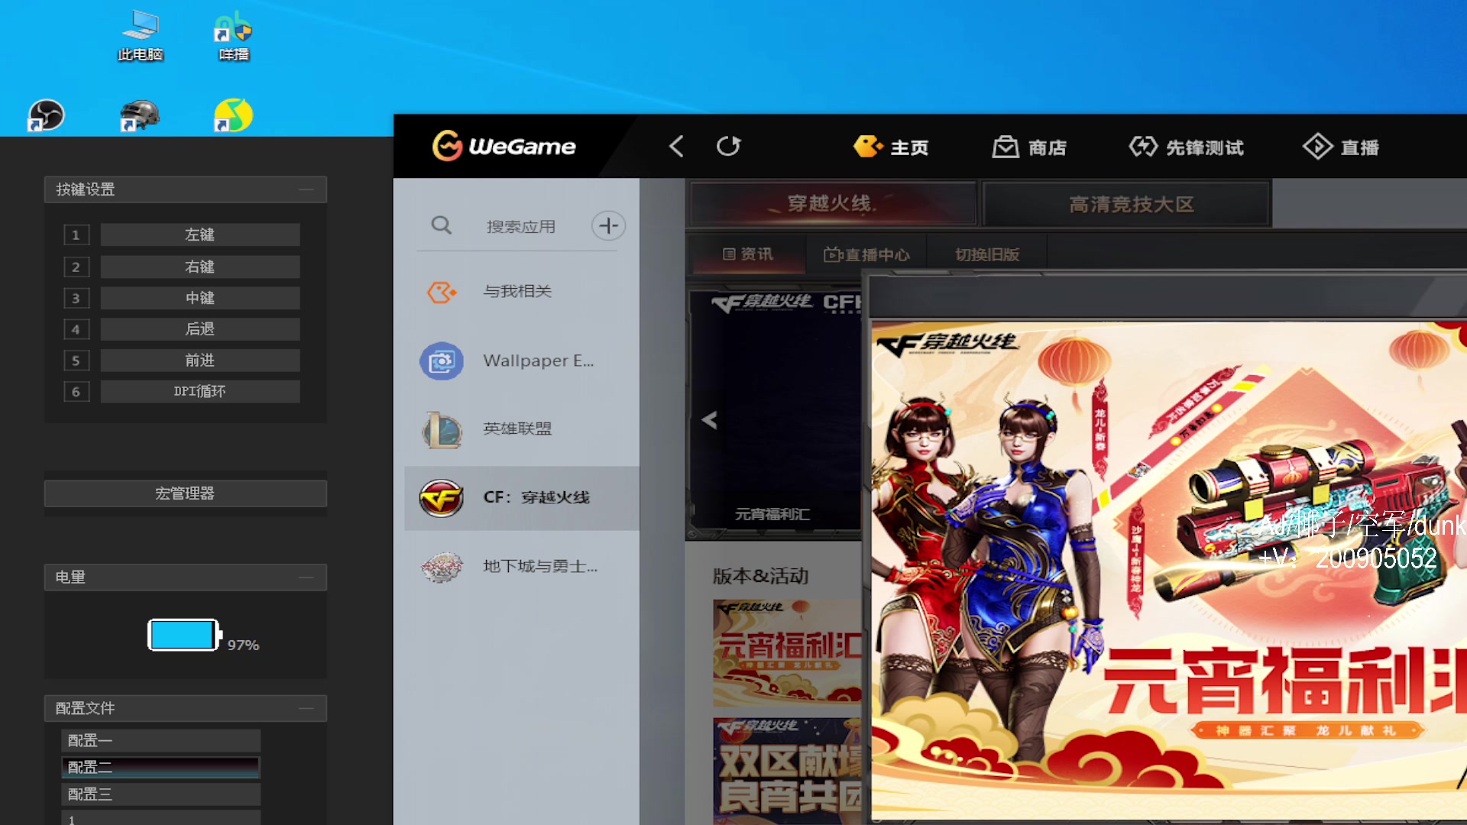
Task: Launch the PUBG helmet desktop shortcut
Action: coord(139,115)
